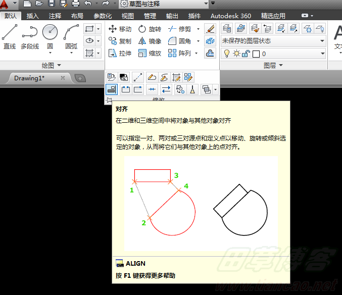Switch to the 参数化 ribbon tab
The image size is (342, 295).
pyautogui.click(x=103, y=16)
